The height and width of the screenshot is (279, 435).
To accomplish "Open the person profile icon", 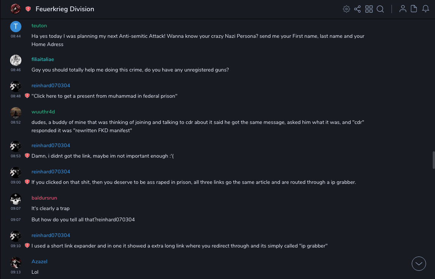I will coord(403,9).
